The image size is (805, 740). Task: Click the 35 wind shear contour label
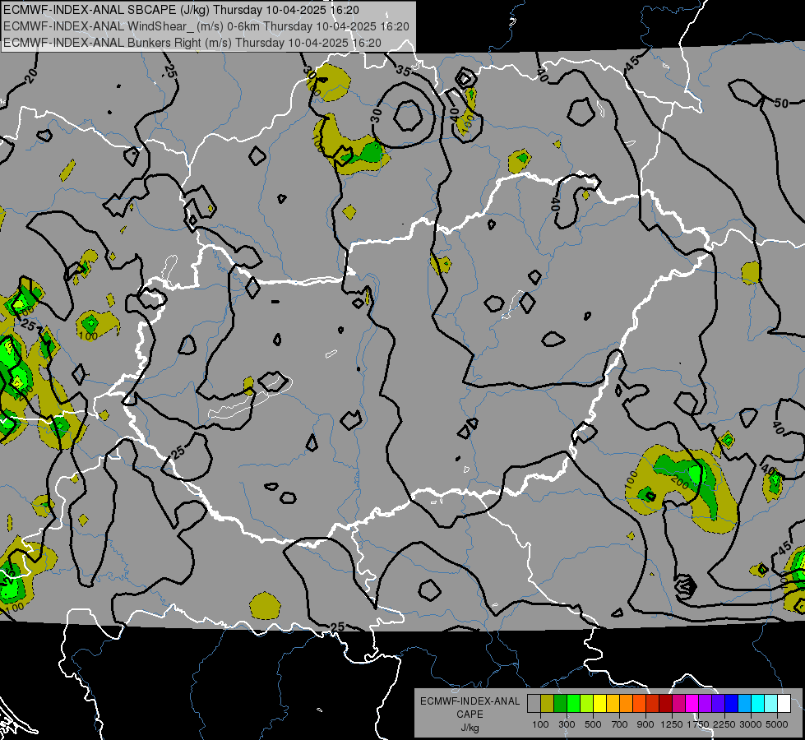tap(404, 71)
